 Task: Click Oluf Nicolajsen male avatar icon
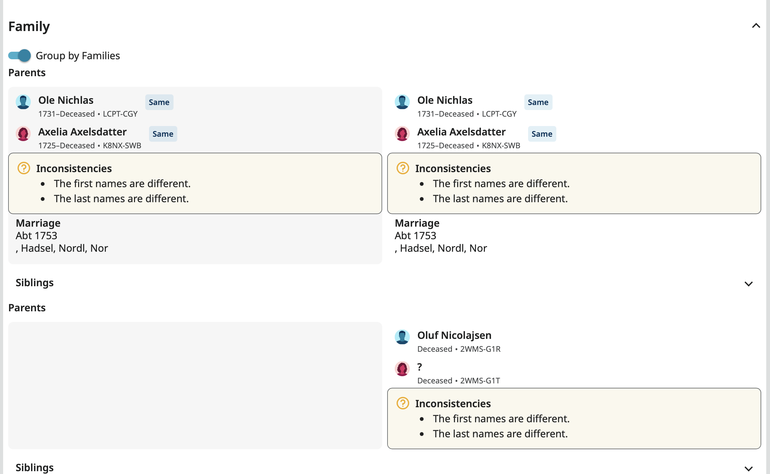pyautogui.click(x=402, y=337)
